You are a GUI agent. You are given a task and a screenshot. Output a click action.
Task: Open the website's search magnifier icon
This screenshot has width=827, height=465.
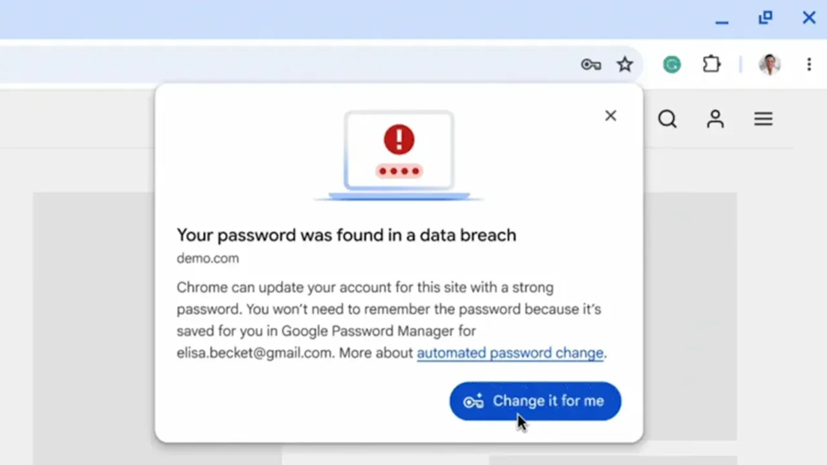(x=667, y=119)
